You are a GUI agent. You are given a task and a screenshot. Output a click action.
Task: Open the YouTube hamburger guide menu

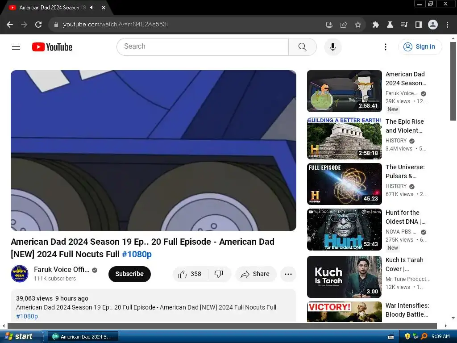pos(16,46)
